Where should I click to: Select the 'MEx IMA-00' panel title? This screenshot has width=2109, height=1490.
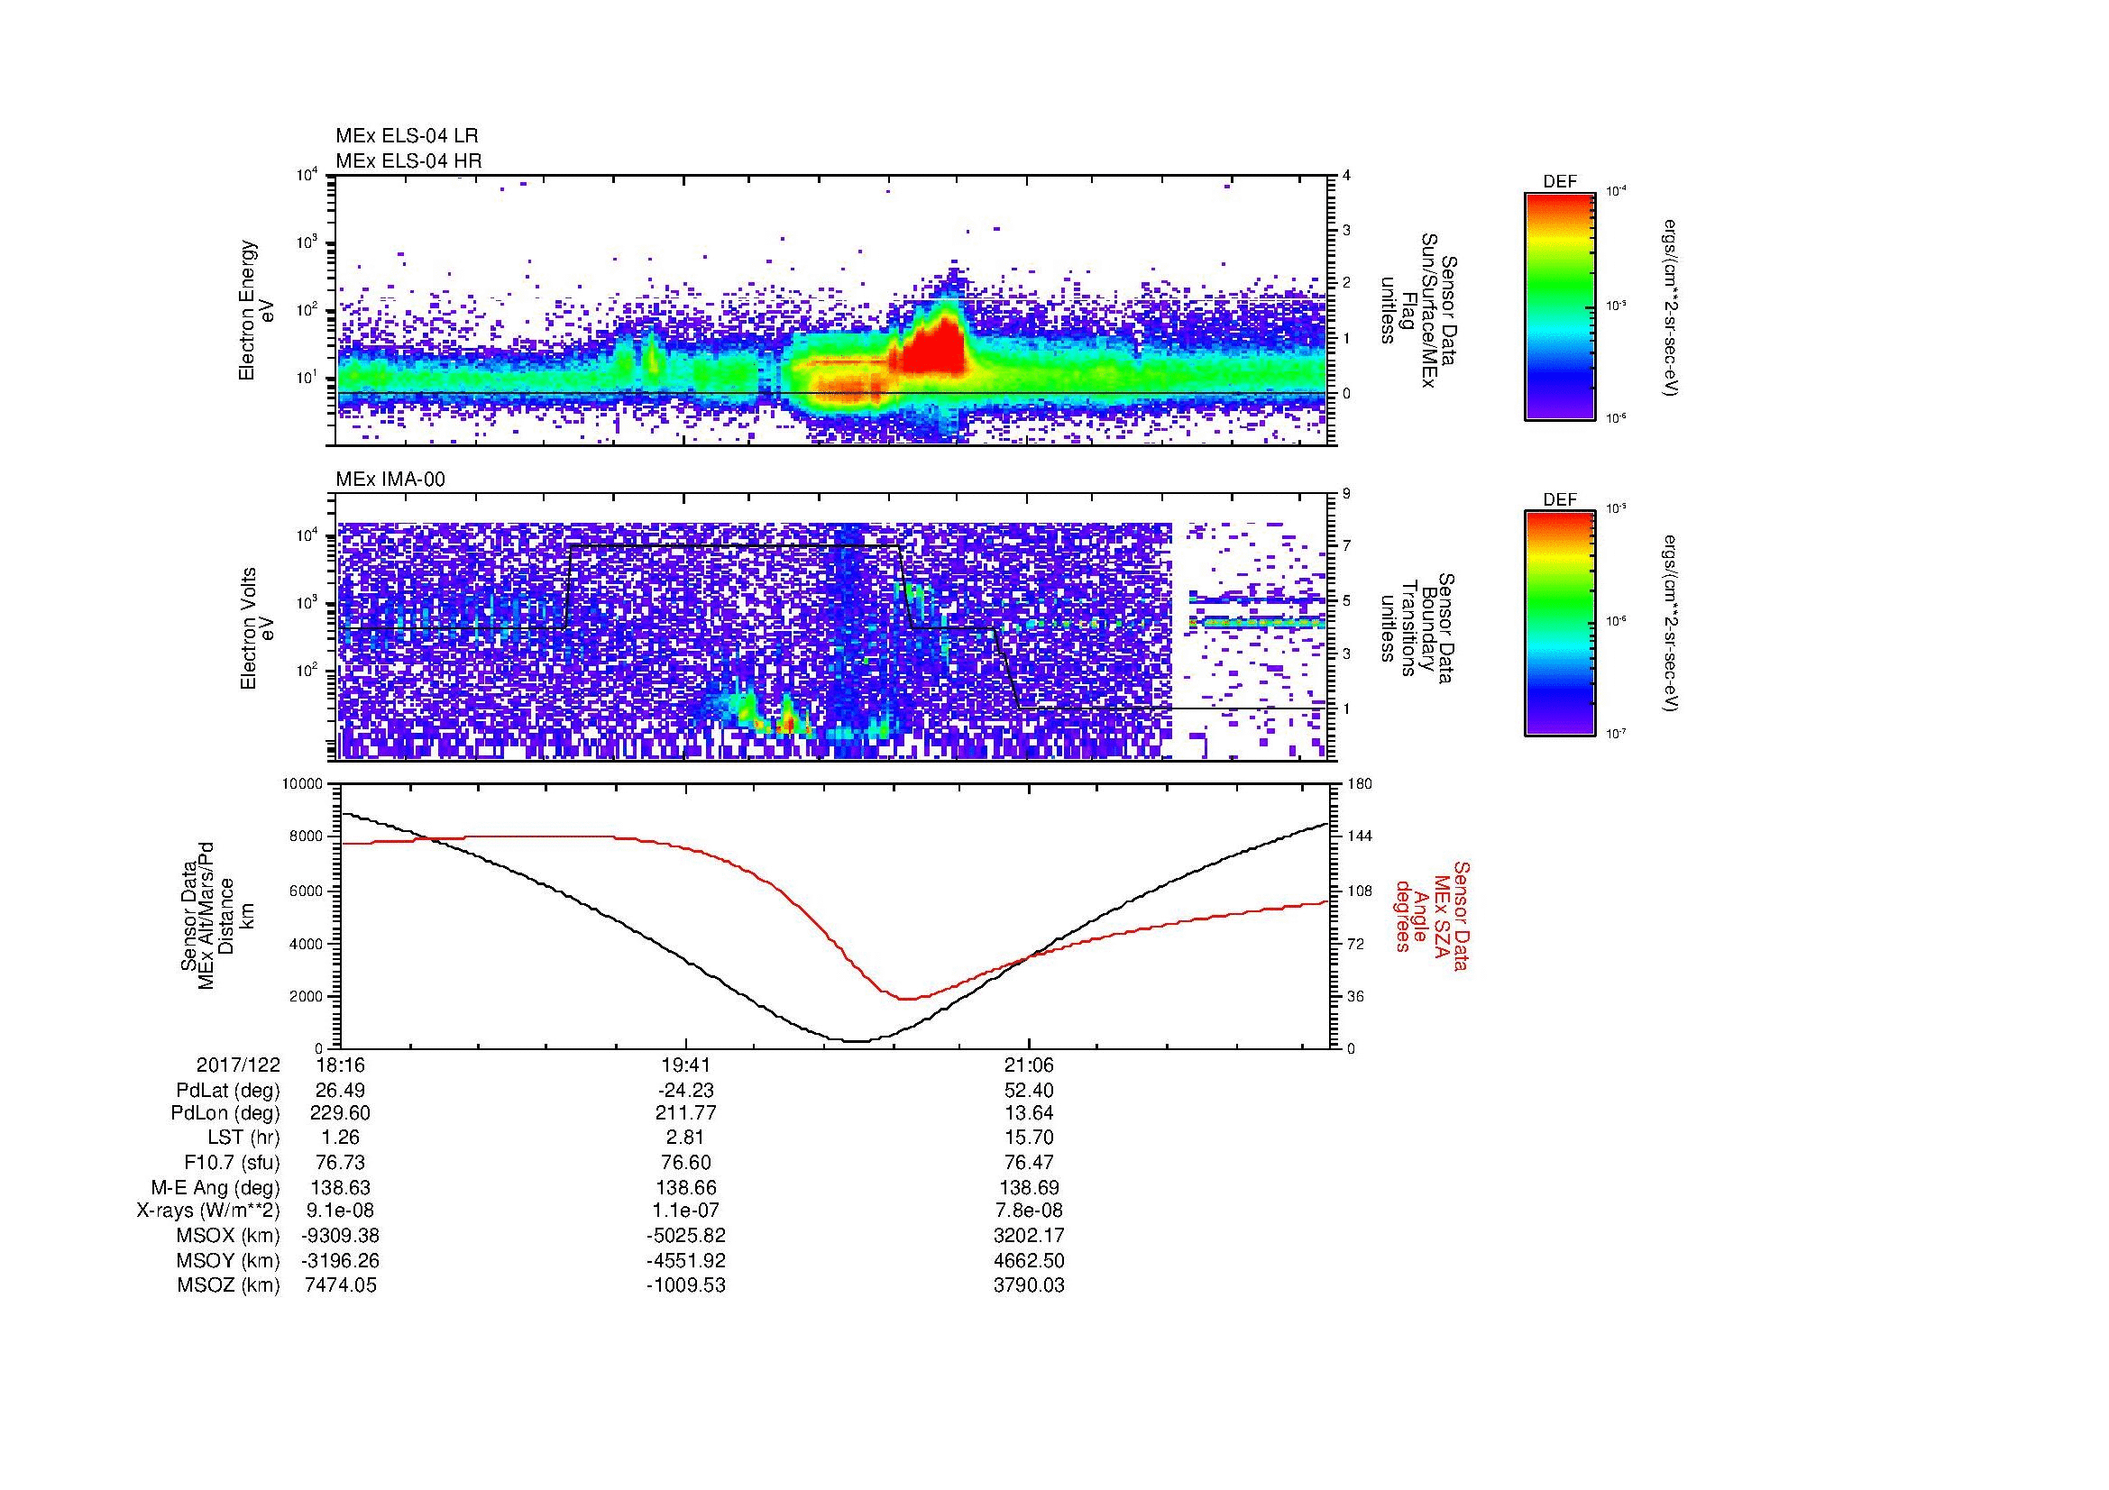[390, 480]
